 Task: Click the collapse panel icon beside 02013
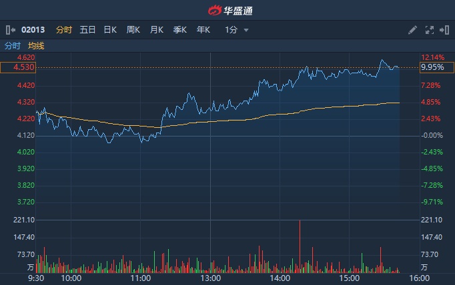click(x=10, y=30)
